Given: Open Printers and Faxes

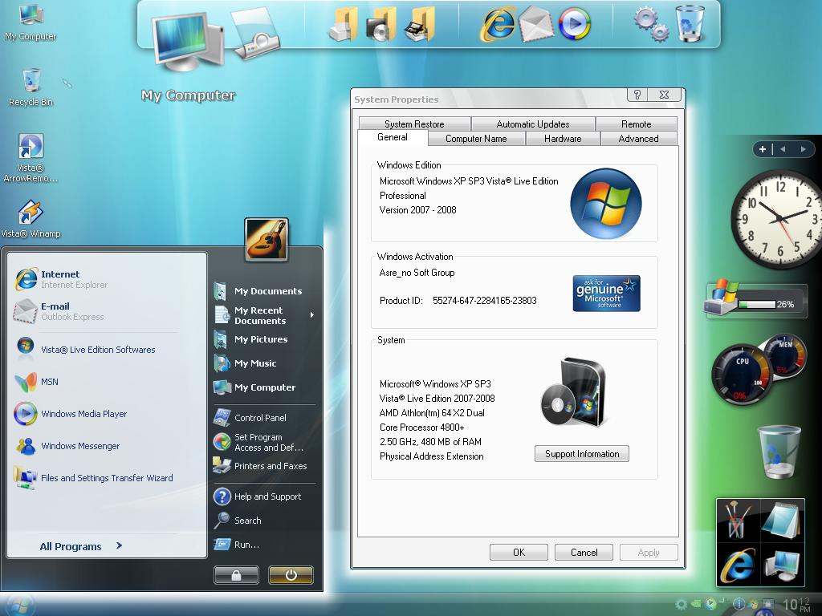Looking at the screenshot, I should (260, 466).
